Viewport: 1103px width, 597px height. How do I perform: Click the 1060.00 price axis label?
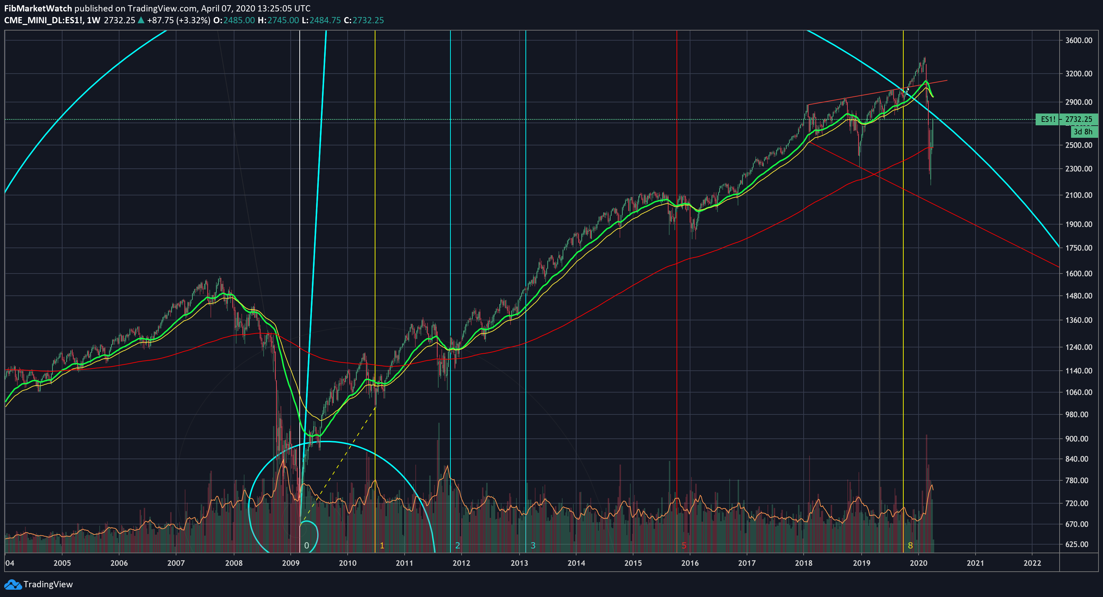point(1079,392)
